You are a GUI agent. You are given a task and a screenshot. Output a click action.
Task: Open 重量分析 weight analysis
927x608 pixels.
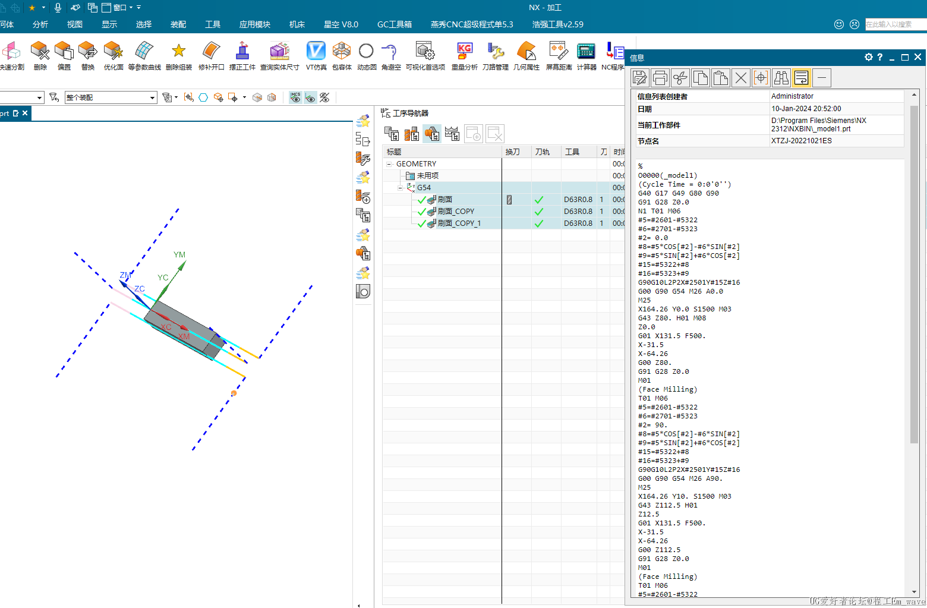tap(465, 55)
